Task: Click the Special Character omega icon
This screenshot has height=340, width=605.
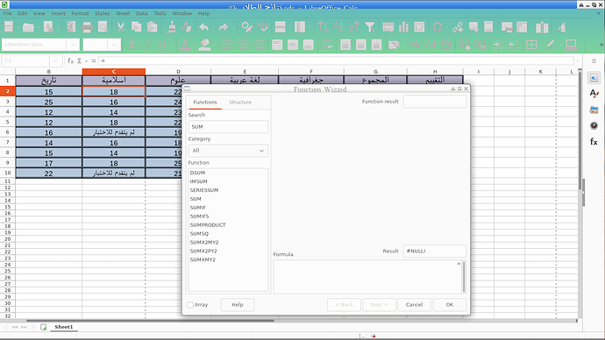Action: pos(438,27)
